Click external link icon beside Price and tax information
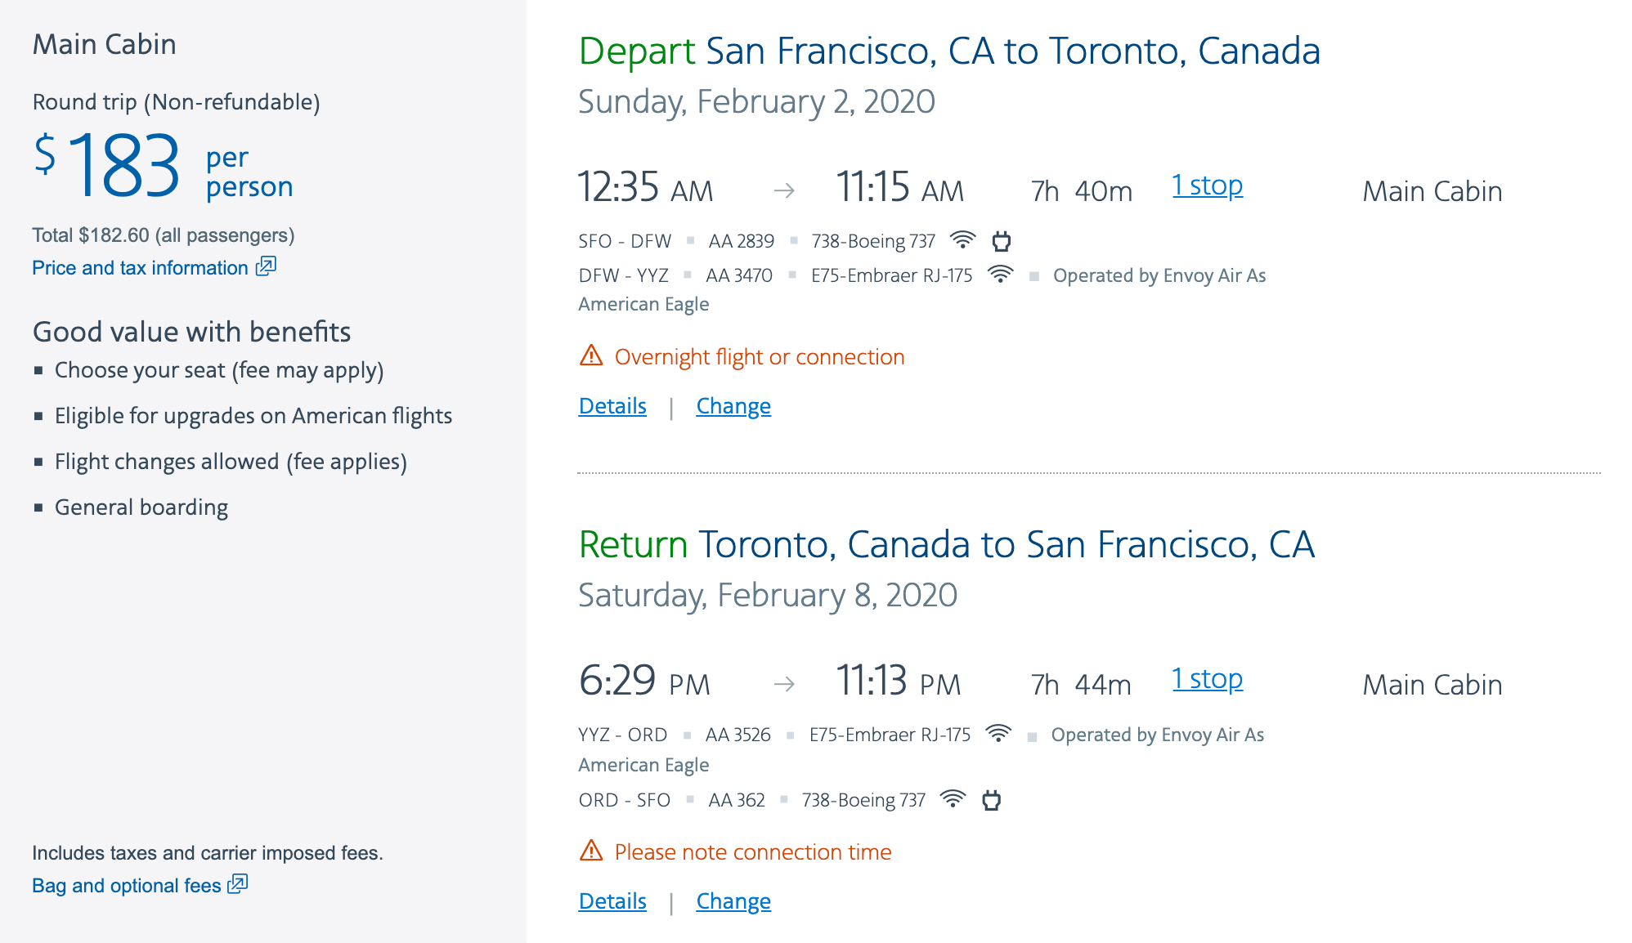The width and height of the screenshot is (1632, 943). (266, 266)
